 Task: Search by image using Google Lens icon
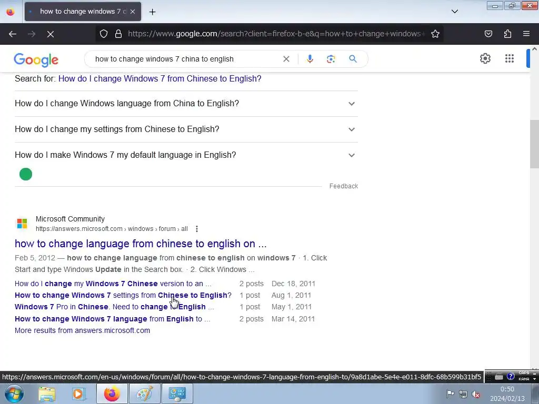pos(331,59)
